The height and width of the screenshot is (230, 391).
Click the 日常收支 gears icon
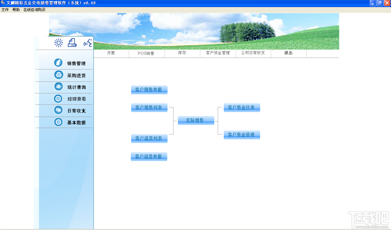[x=58, y=110]
